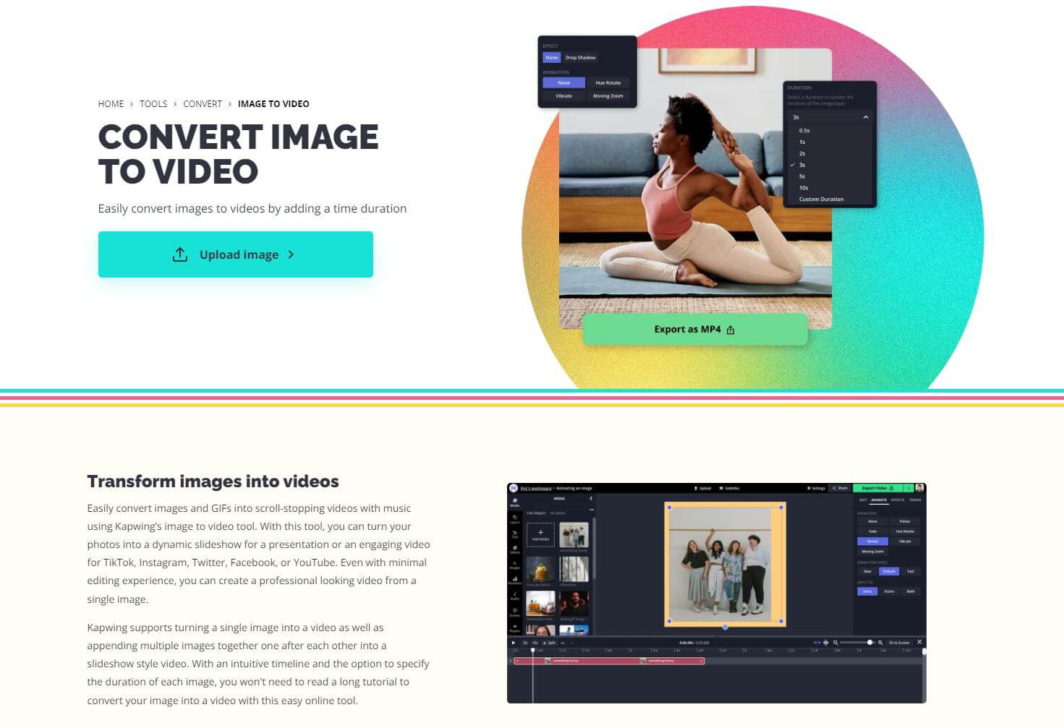
Task: Apply the animation to Outro
Action: point(889,591)
